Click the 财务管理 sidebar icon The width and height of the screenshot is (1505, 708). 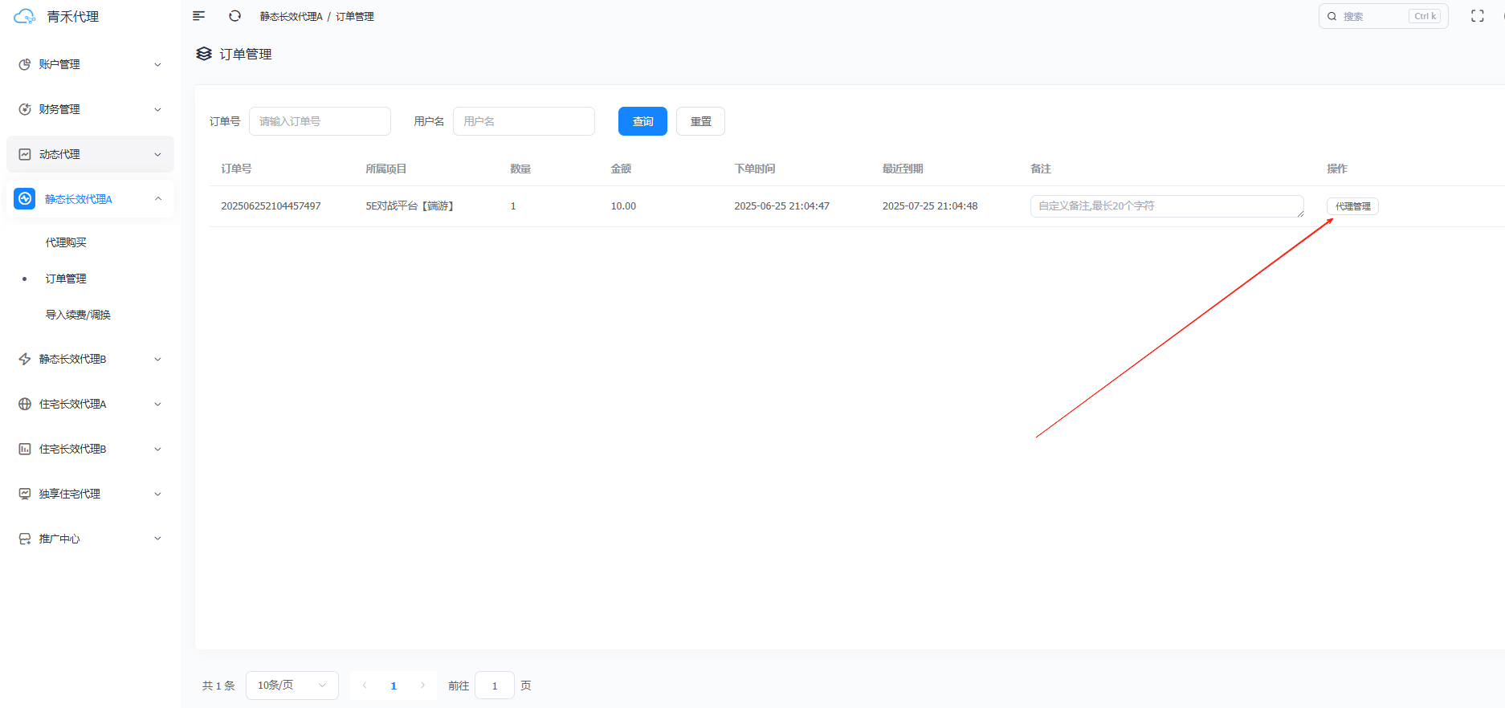[25, 109]
